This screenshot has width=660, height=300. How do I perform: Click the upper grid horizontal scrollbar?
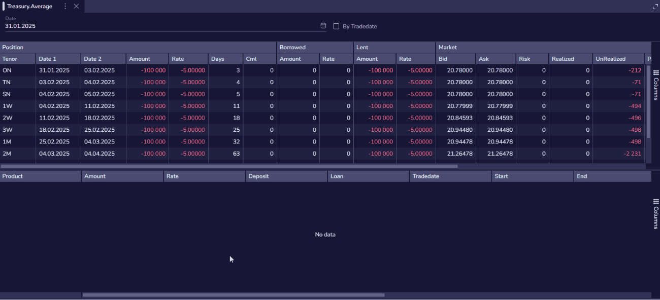(x=228, y=166)
